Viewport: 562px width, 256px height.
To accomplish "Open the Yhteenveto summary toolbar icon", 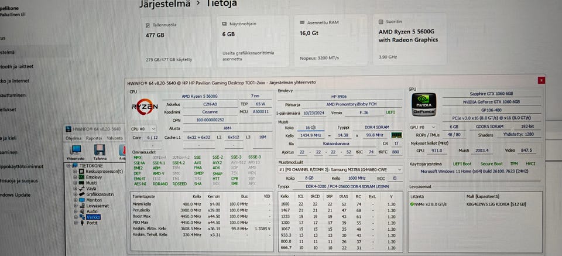I will tap(76, 149).
